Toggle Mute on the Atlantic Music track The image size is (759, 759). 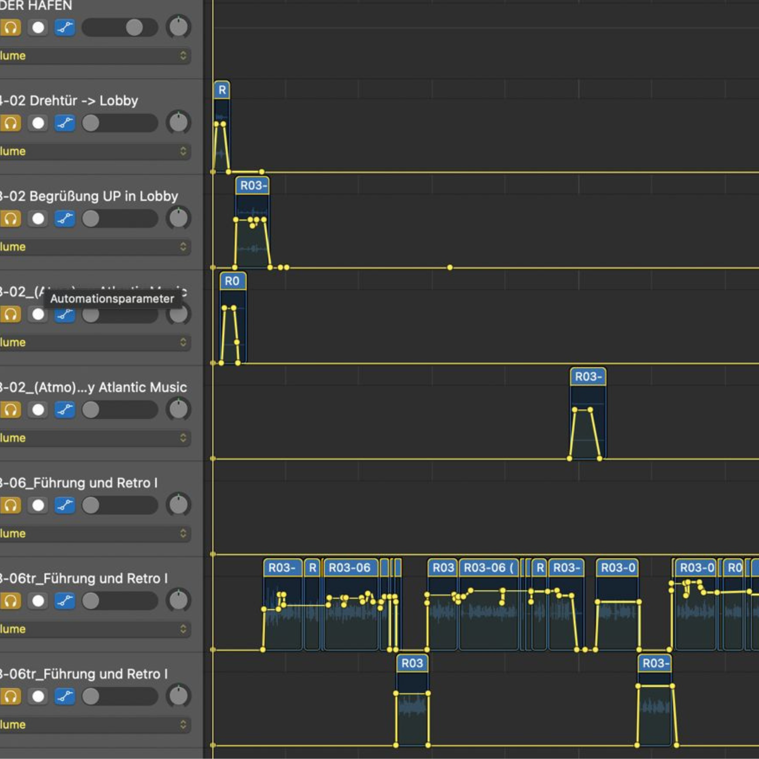click(x=38, y=410)
